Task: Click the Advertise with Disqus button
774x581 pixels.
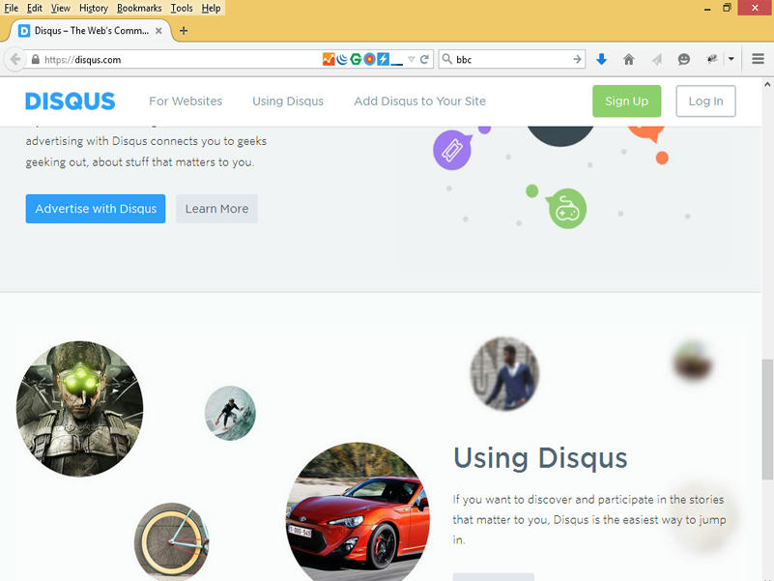Action: pyautogui.click(x=96, y=209)
